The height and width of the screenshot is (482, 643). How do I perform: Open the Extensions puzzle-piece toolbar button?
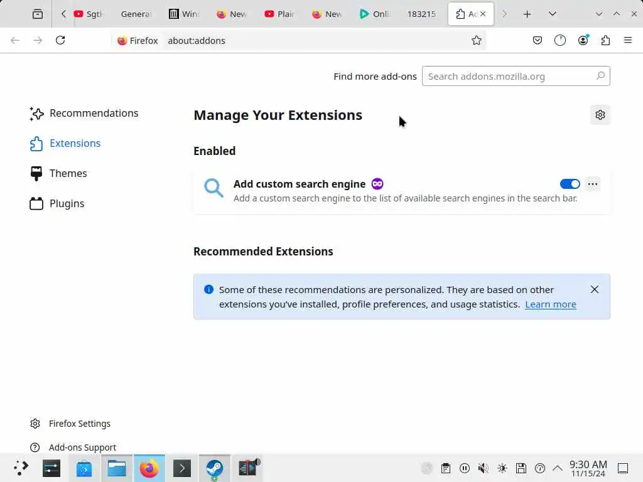tap(605, 40)
